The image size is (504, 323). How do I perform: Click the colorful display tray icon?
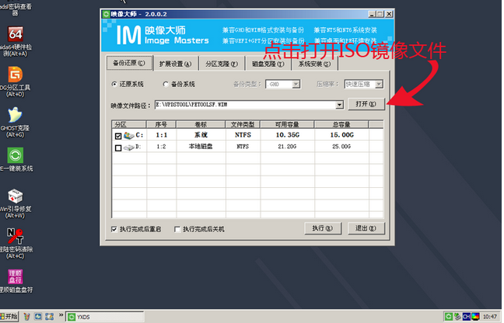(x=475, y=317)
